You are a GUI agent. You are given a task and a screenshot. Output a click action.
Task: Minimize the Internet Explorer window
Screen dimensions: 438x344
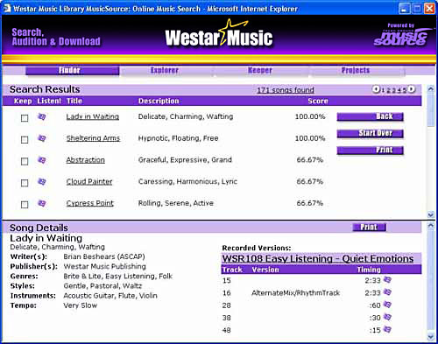(404, 9)
